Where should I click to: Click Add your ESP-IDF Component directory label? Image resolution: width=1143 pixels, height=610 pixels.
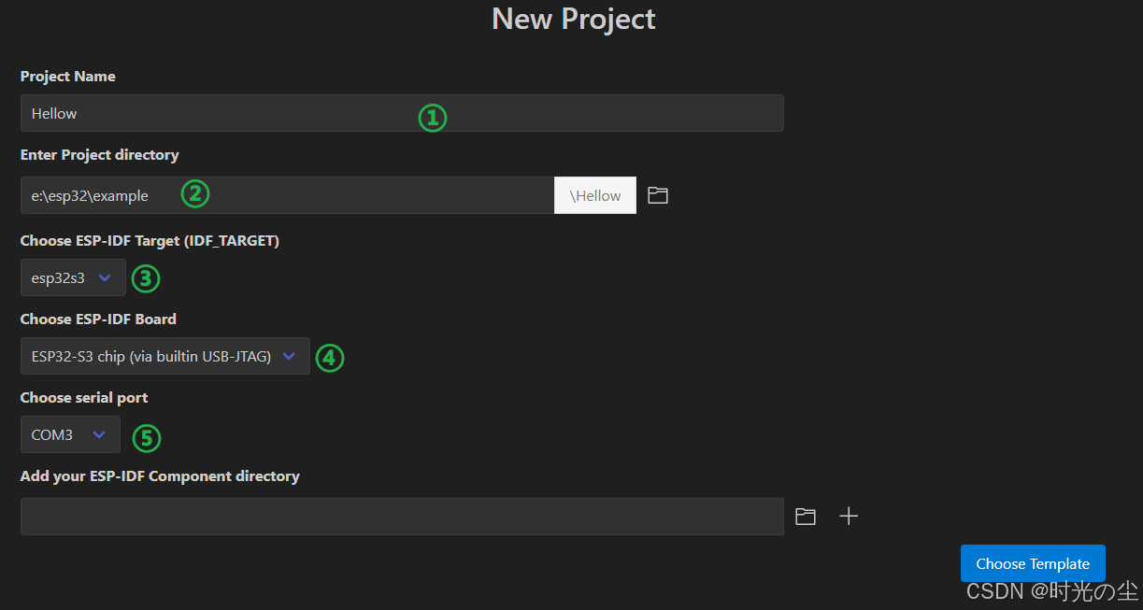coord(160,476)
